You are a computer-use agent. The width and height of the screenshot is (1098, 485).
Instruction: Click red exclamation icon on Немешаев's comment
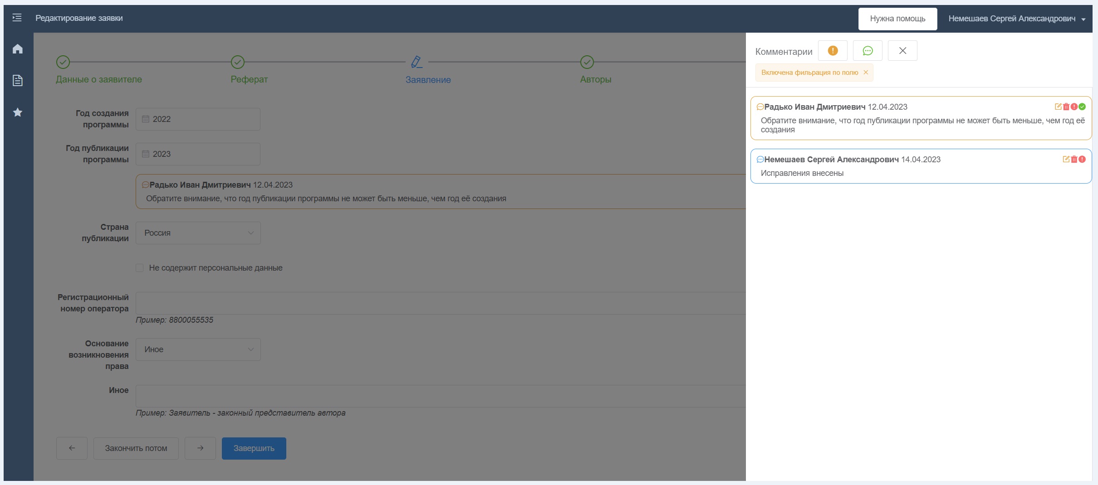(x=1083, y=160)
